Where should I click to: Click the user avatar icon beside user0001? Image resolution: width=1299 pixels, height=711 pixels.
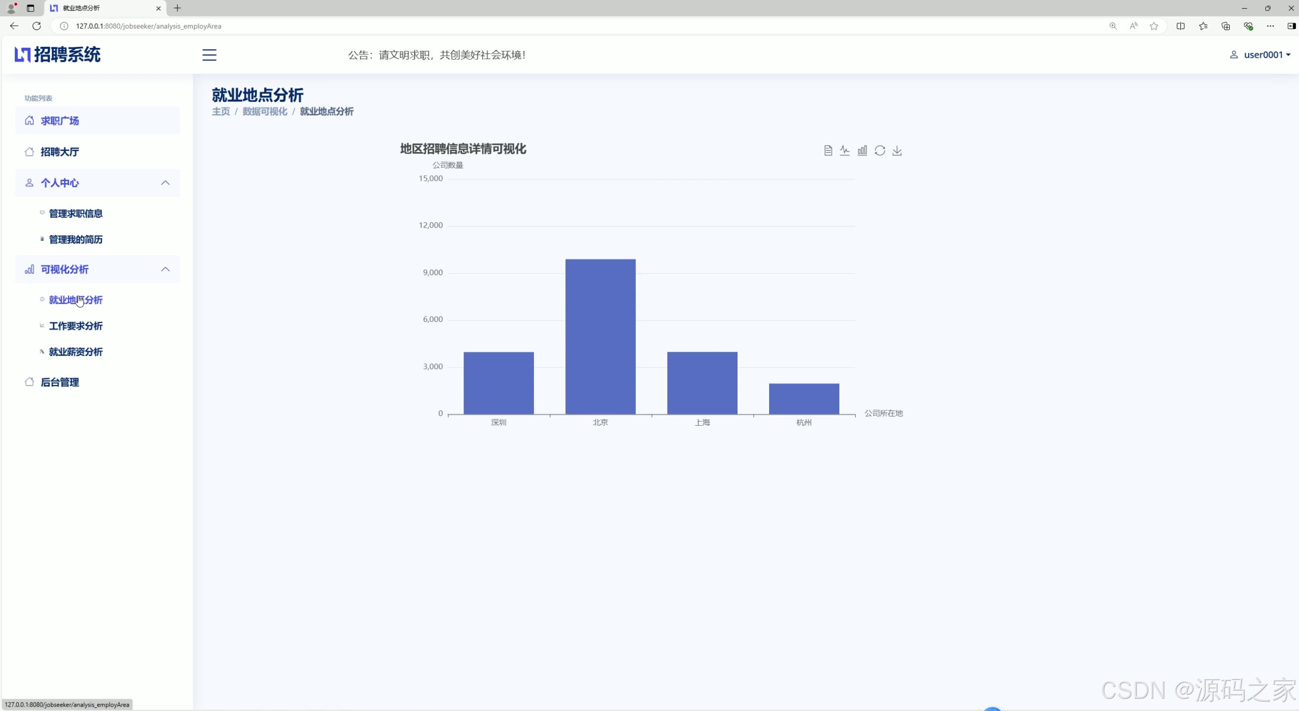pyautogui.click(x=1234, y=55)
